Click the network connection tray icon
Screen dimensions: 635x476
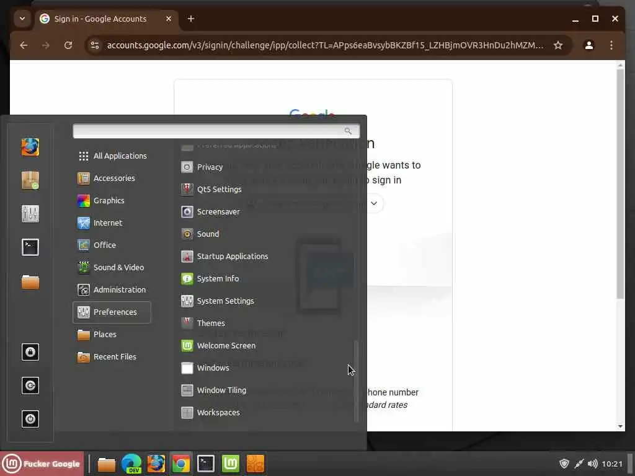point(579,464)
